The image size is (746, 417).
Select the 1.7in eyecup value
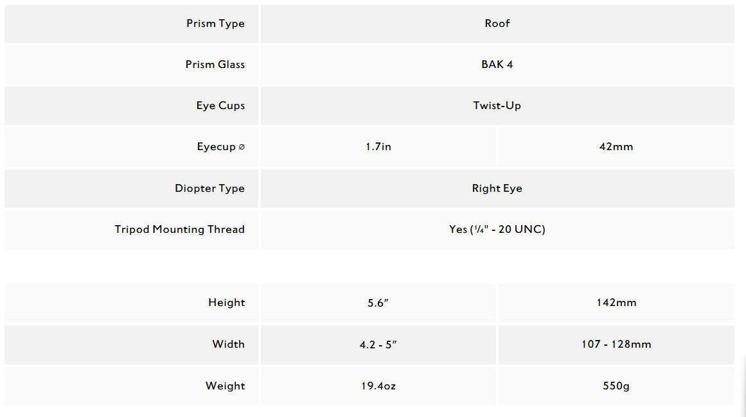pyautogui.click(x=378, y=147)
